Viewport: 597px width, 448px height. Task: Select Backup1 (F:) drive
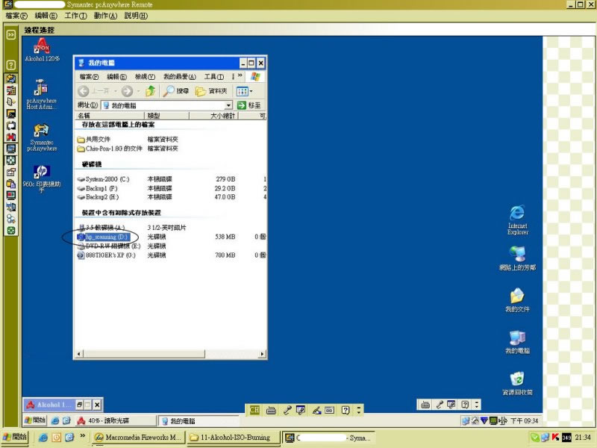[x=98, y=188]
